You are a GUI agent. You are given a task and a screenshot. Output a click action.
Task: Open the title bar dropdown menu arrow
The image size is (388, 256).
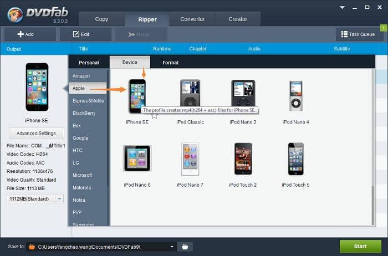342,7
